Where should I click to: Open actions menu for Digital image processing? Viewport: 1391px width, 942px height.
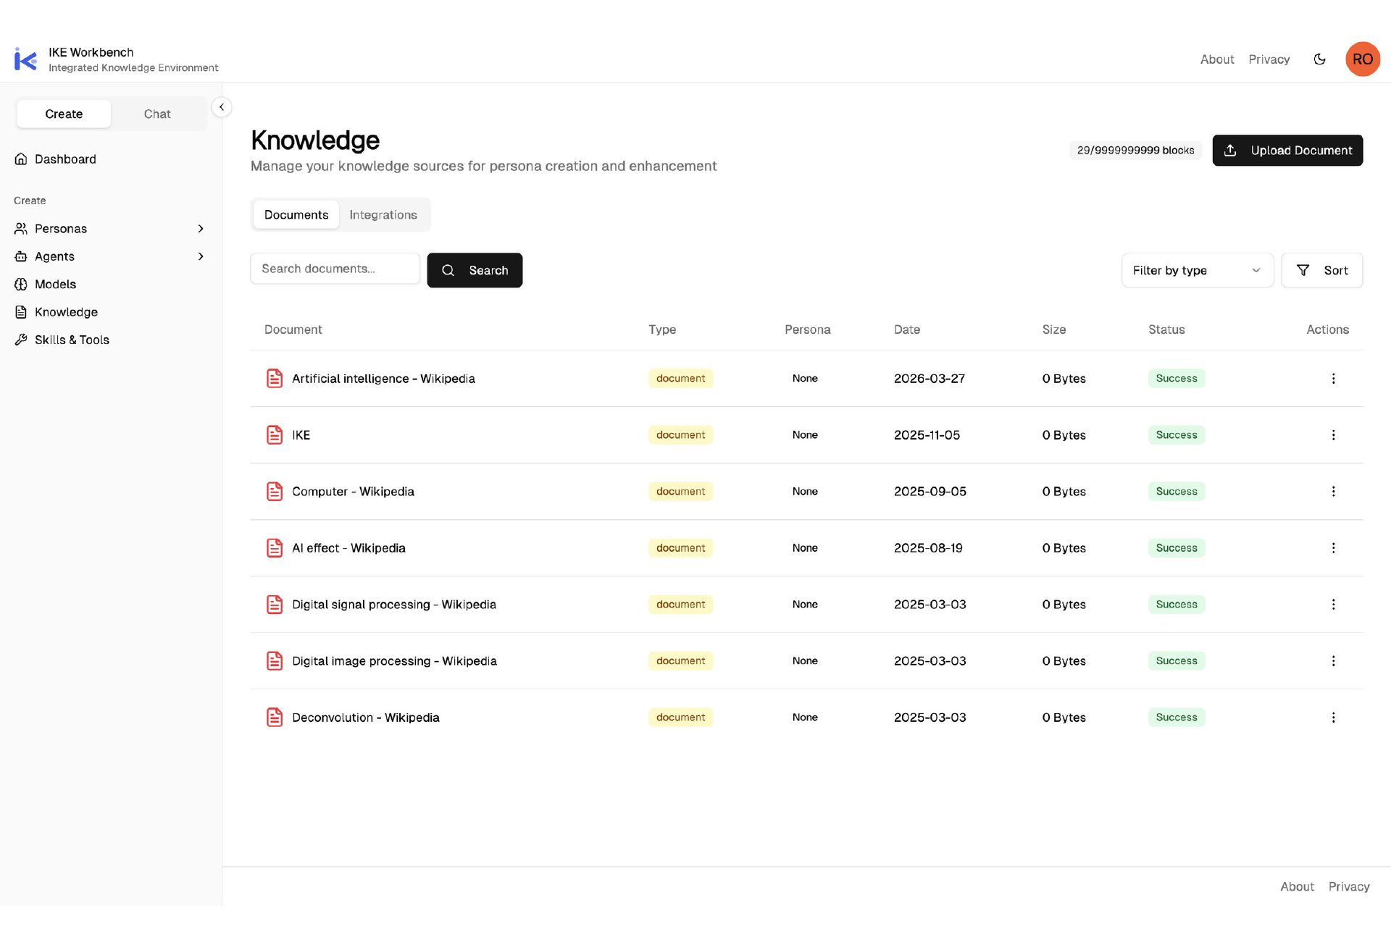(x=1333, y=661)
